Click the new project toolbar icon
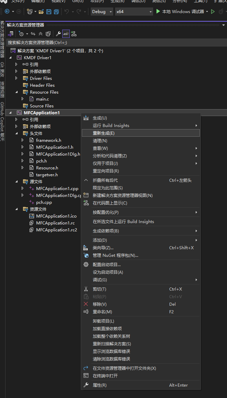Screen dimensions: 227x398 pos(30,11)
